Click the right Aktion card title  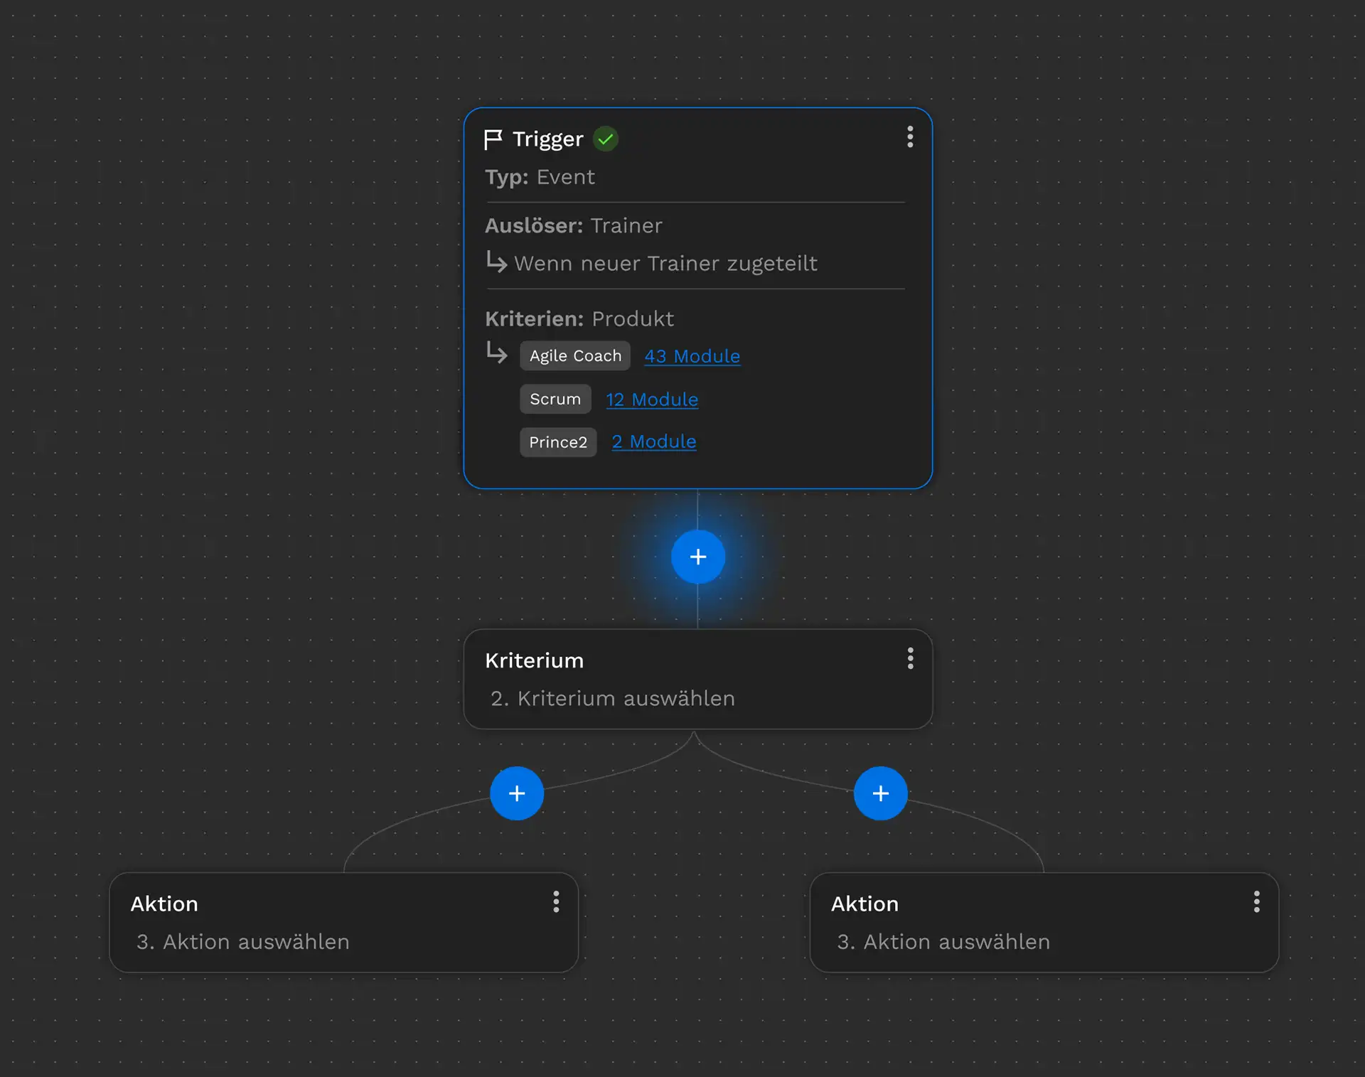[x=864, y=904]
